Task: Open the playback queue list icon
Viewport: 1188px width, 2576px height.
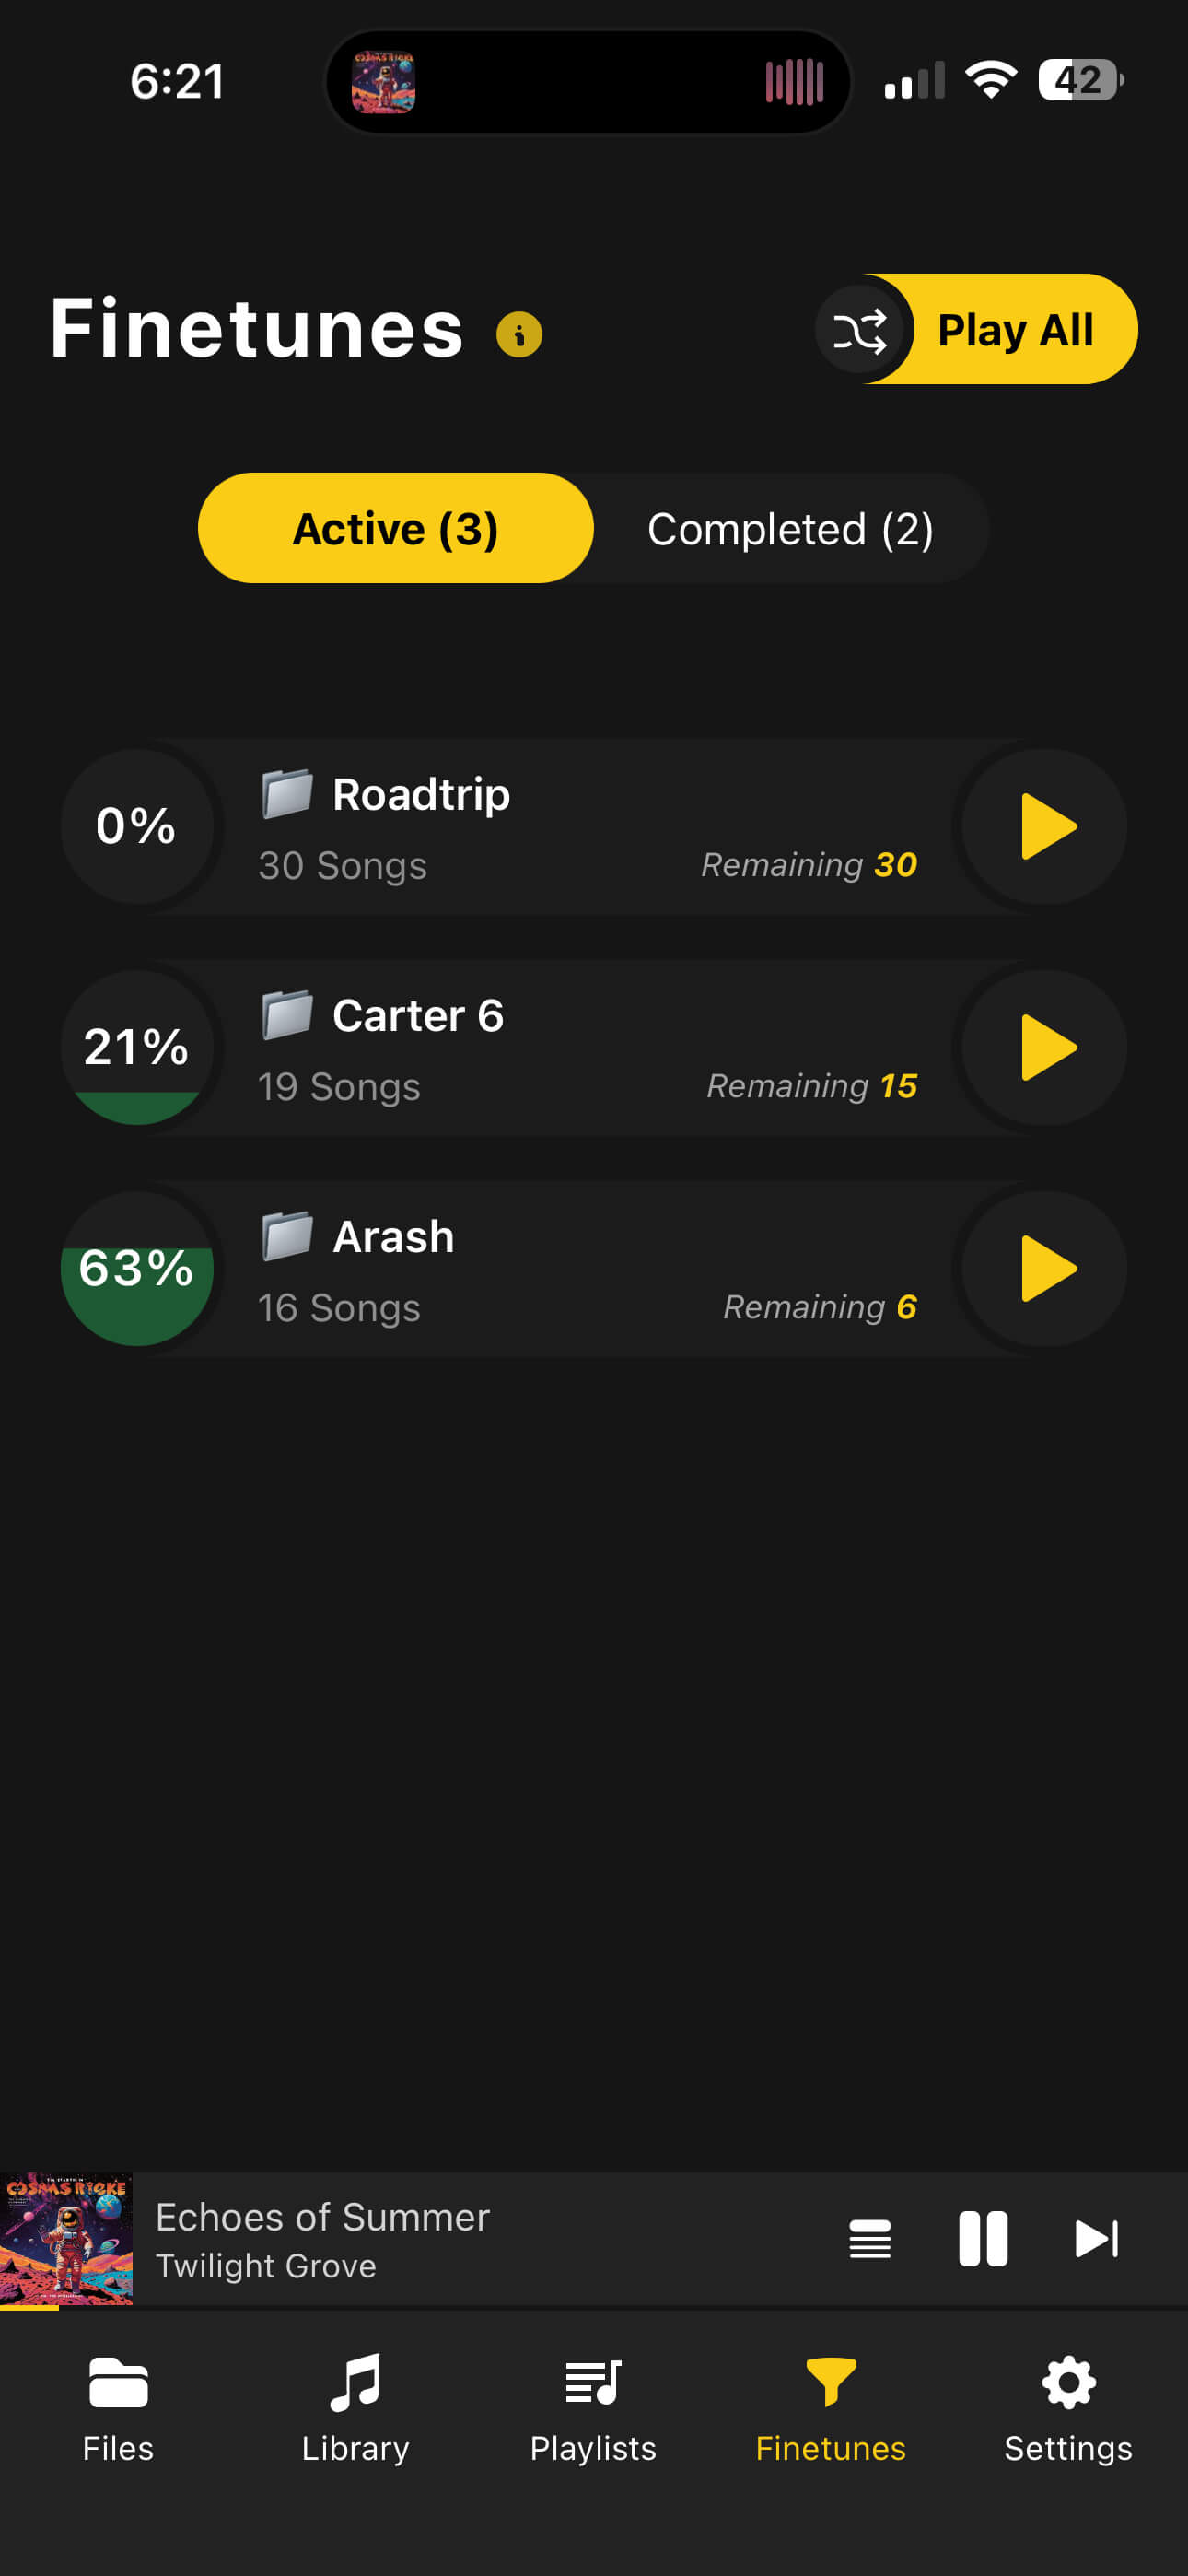Action: tap(869, 2240)
